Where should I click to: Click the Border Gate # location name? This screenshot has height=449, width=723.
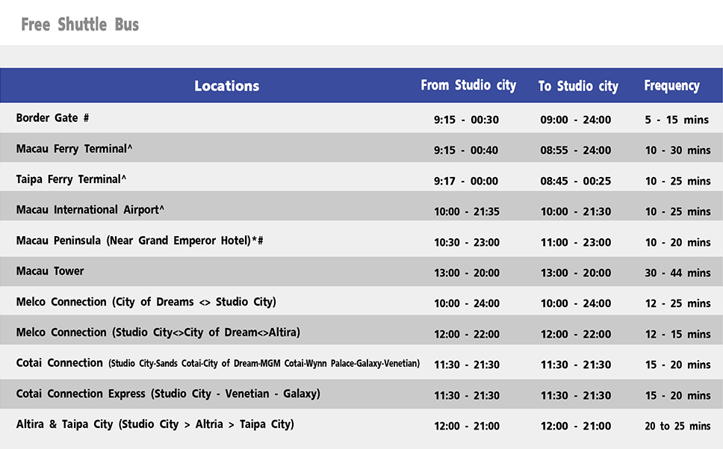[52, 118]
